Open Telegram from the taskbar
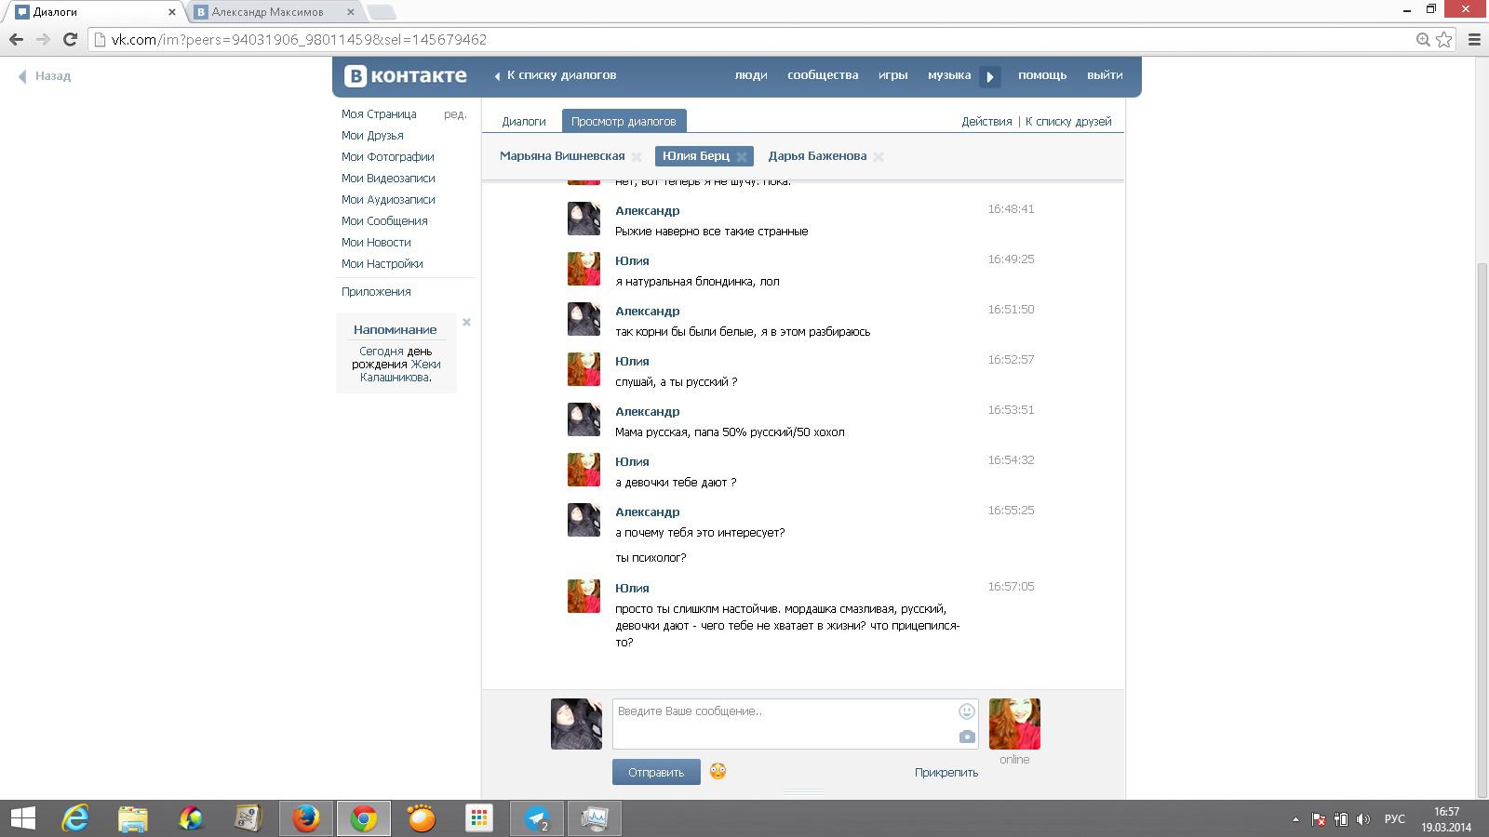Screen dimensions: 1489x837 (x=537, y=818)
